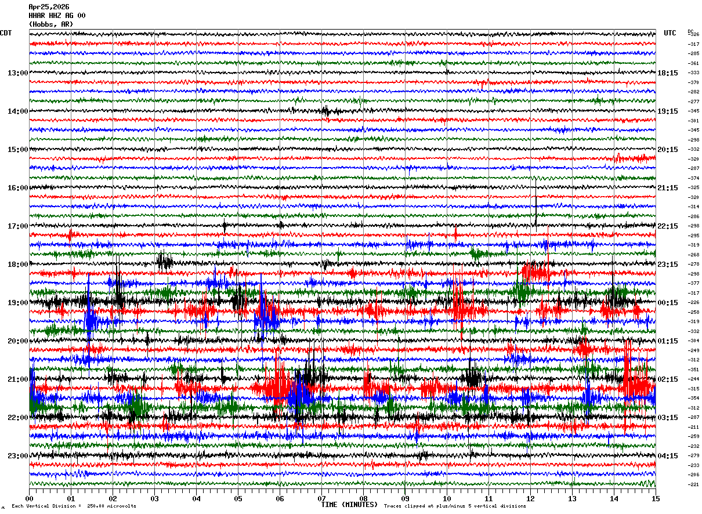
Task: Click minute axis tick label '07'
Action: (321, 499)
